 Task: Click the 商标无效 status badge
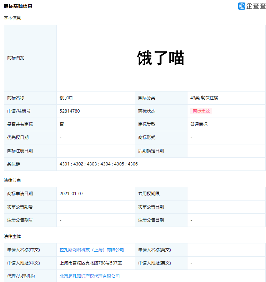click(201, 111)
